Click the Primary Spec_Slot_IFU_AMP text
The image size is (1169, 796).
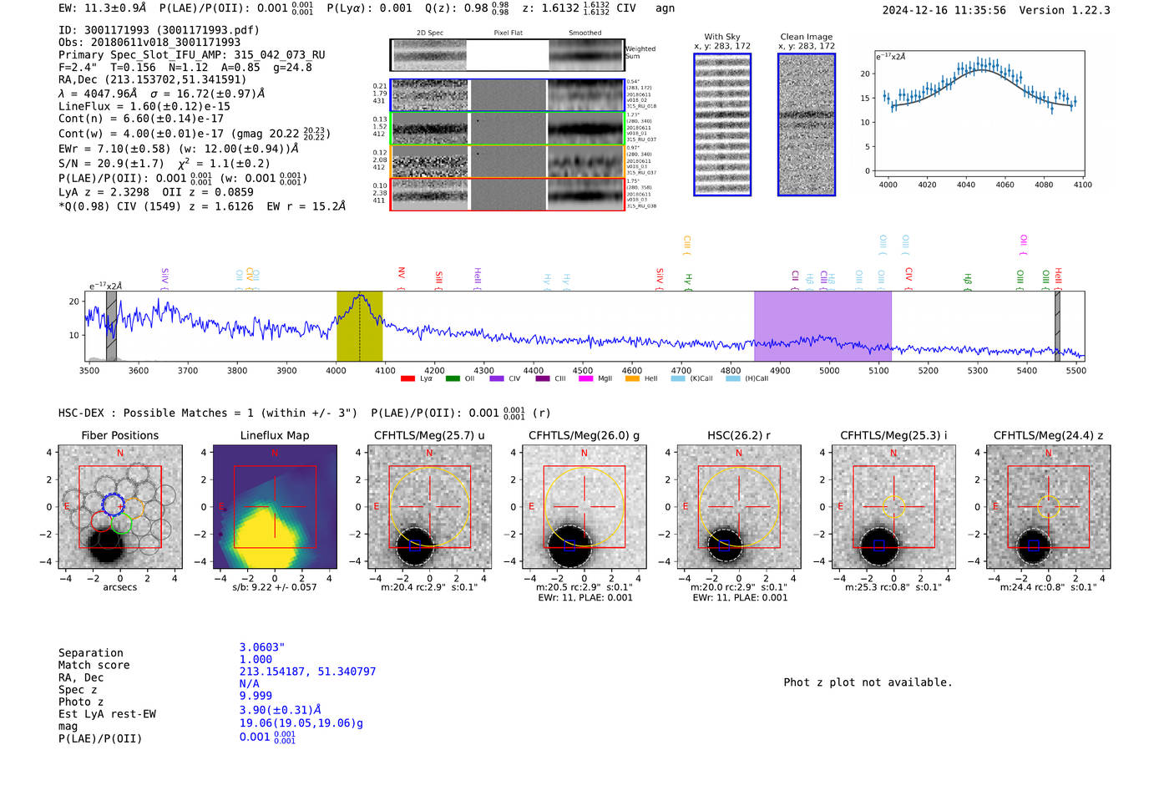pyautogui.click(x=192, y=55)
